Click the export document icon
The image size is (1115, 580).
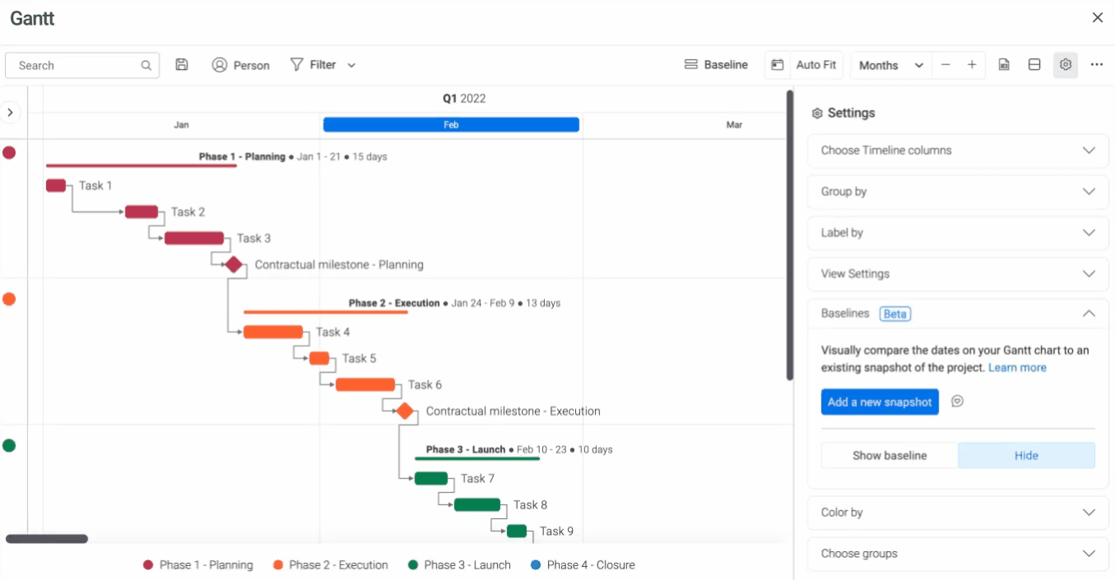(1004, 65)
